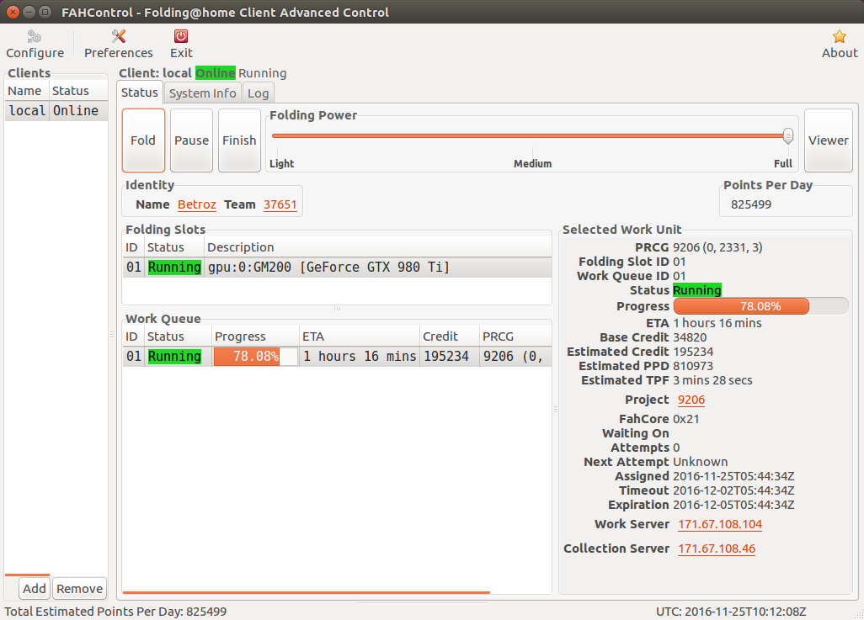864x620 pixels.
Task: Open Collection Server 171.67.108.46 link
Action: click(x=717, y=548)
